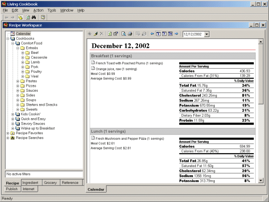Screen dimensions: 269x202
Task: Open the Edit menu
Action: 15,10
